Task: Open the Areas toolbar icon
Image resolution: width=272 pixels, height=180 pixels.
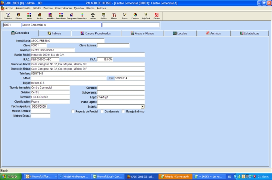Action: pos(29,16)
